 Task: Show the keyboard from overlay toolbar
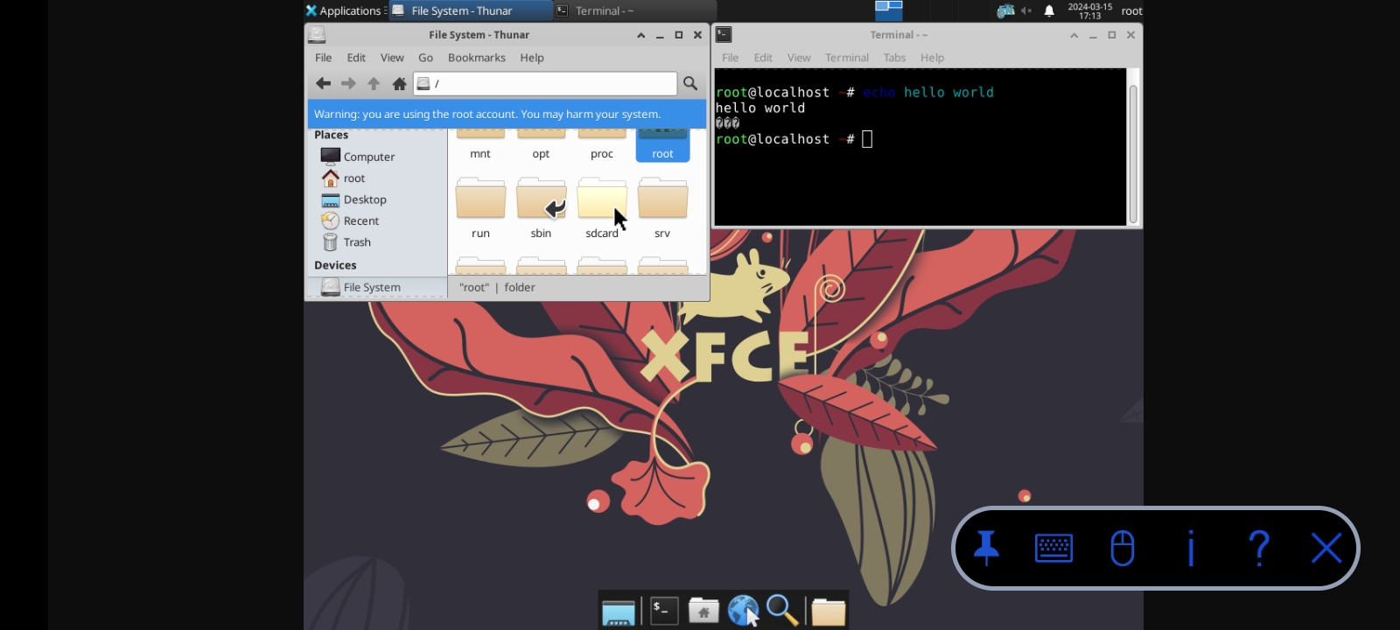[1053, 548]
